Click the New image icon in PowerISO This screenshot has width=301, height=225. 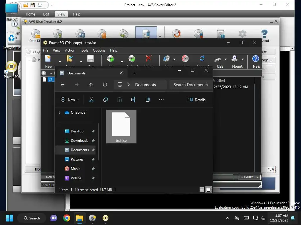pos(48,59)
